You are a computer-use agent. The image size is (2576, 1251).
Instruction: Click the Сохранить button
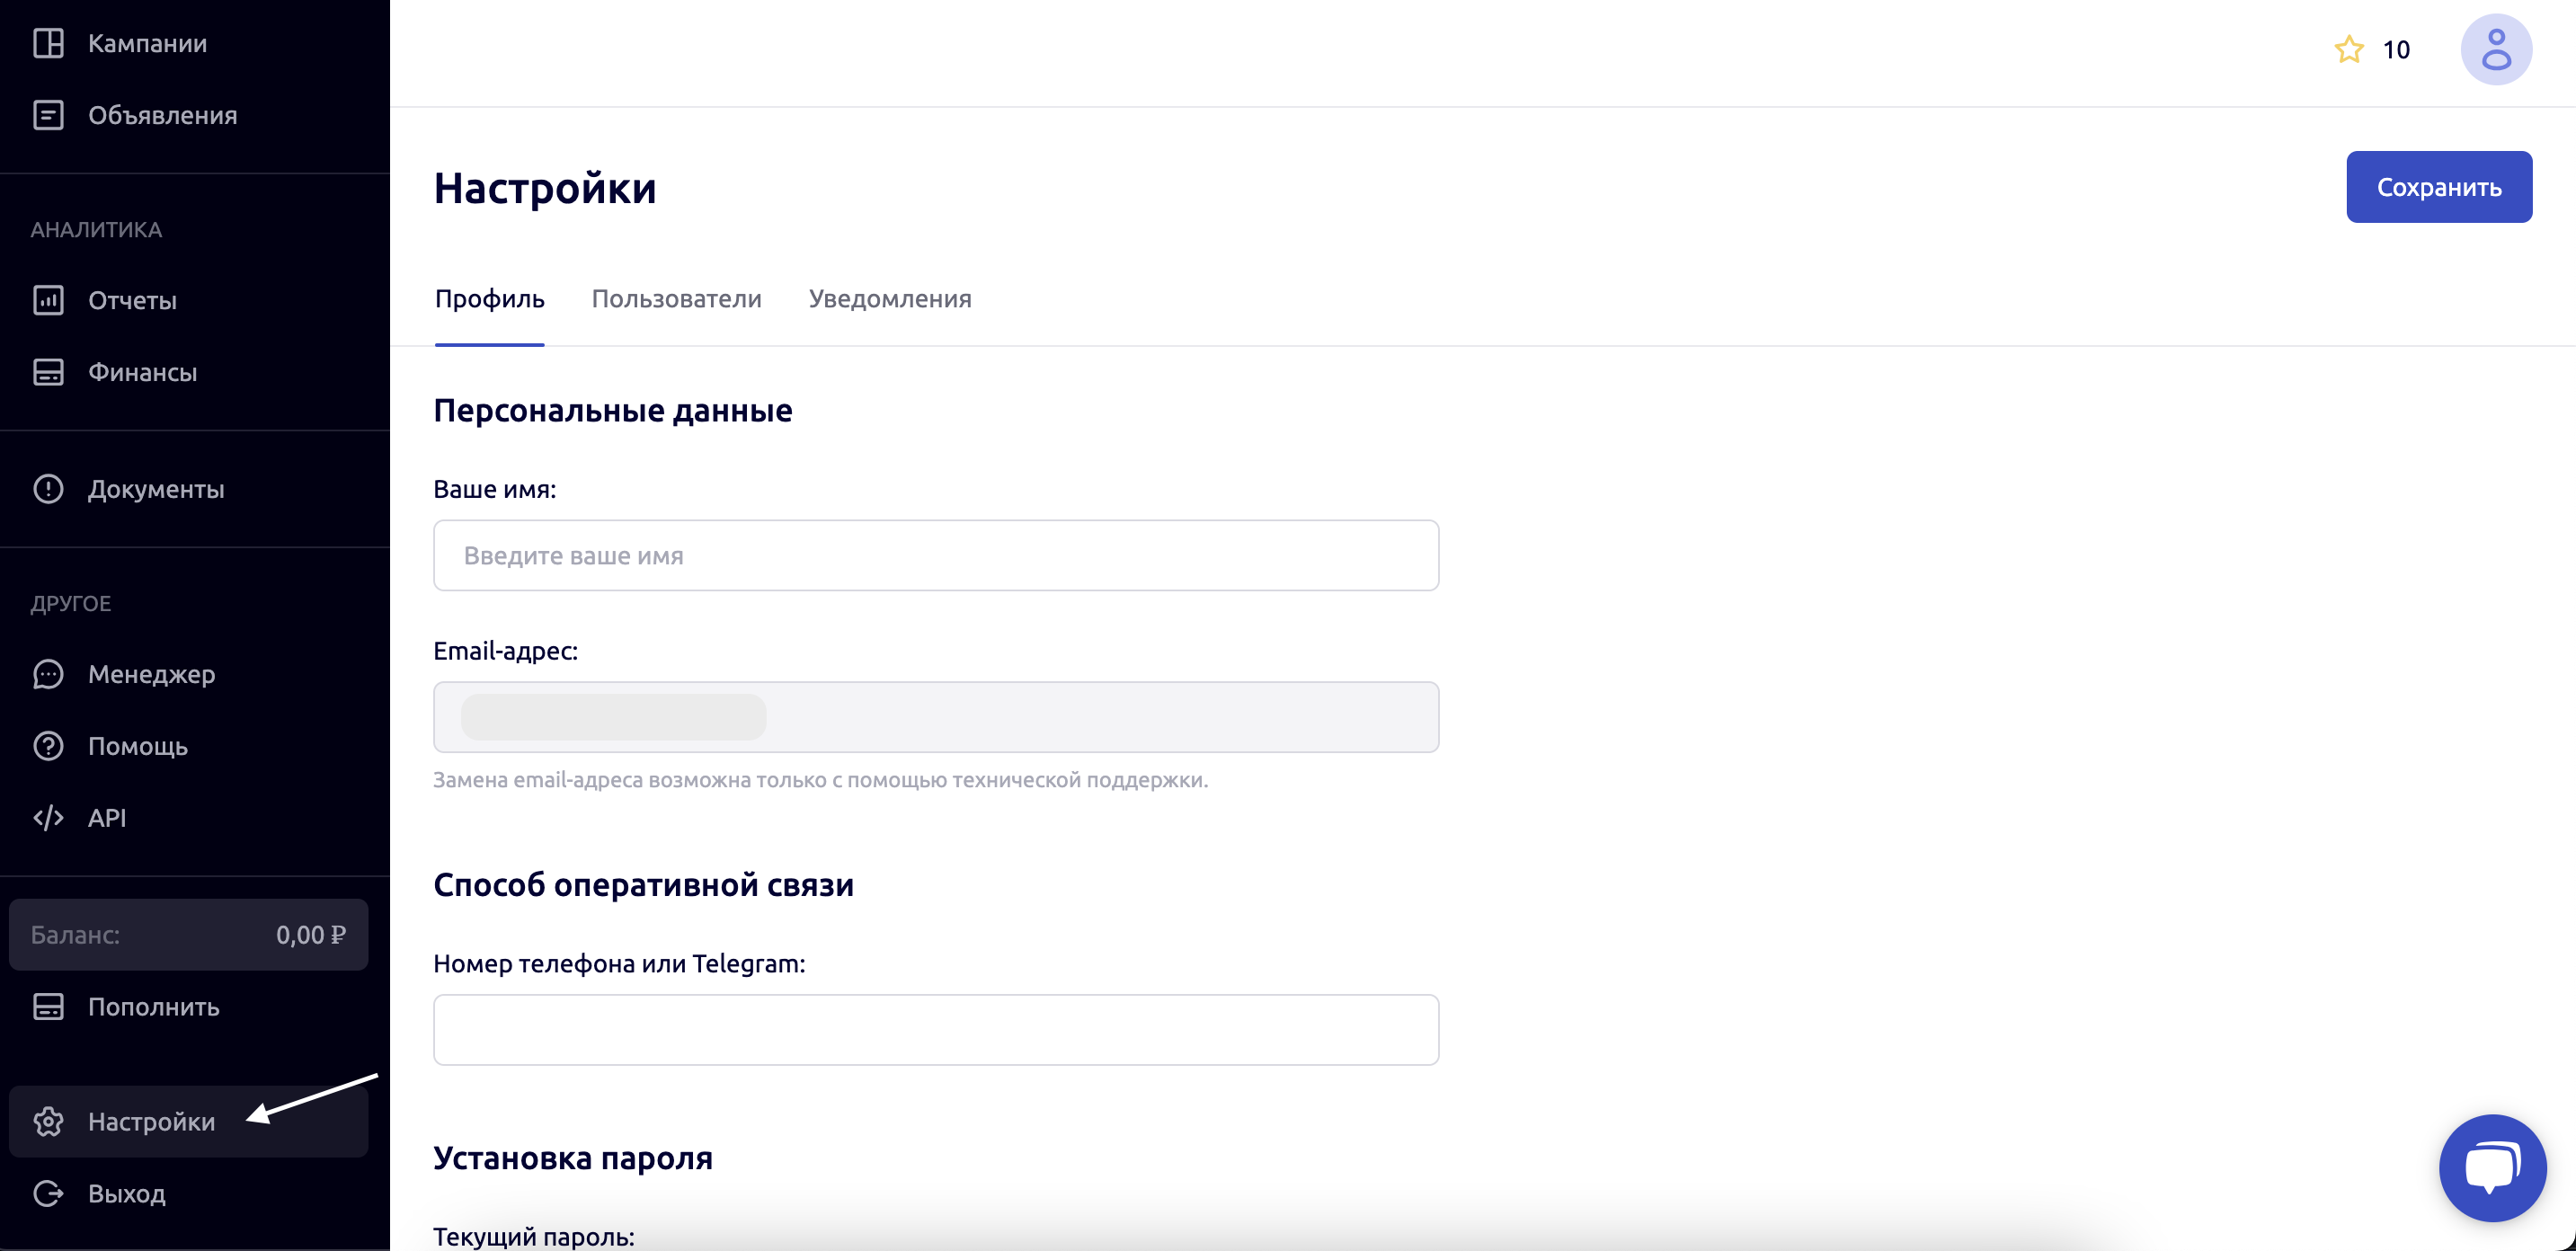[x=2439, y=187]
